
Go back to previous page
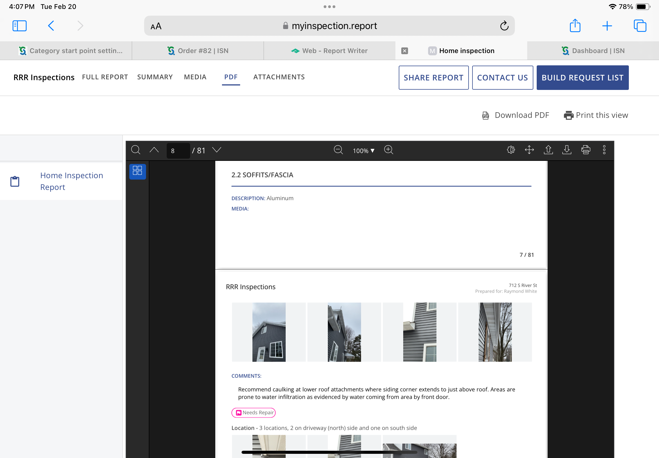coord(51,26)
